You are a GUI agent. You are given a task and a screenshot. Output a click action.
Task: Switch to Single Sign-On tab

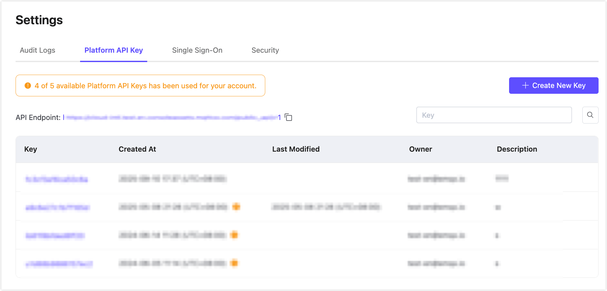pyautogui.click(x=197, y=50)
